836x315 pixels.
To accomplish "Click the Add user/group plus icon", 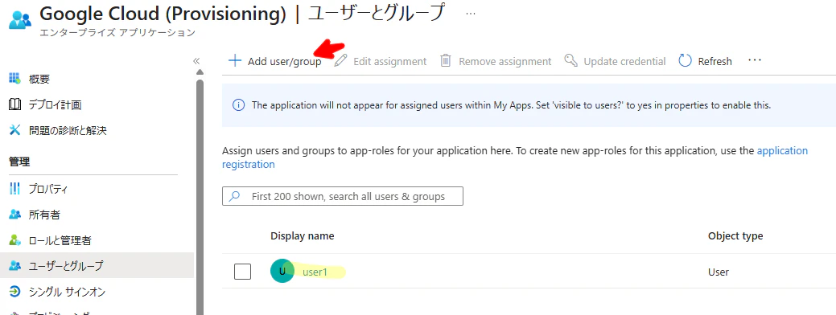I will [x=235, y=60].
